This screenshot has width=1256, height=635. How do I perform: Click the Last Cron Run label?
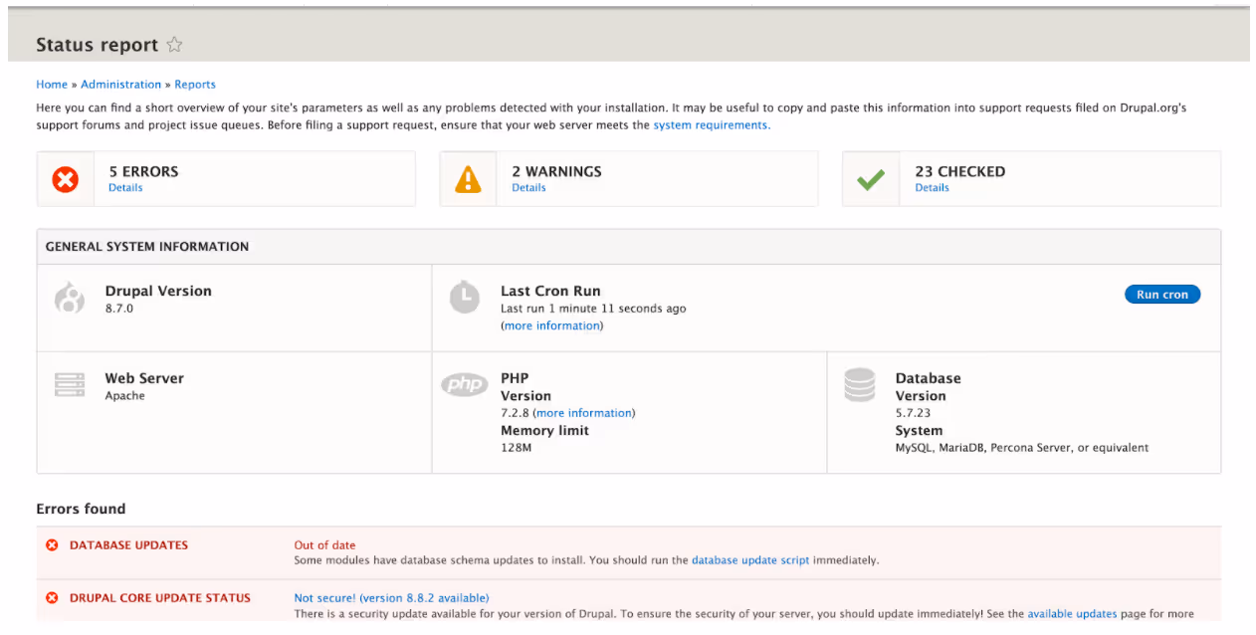coord(550,292)
